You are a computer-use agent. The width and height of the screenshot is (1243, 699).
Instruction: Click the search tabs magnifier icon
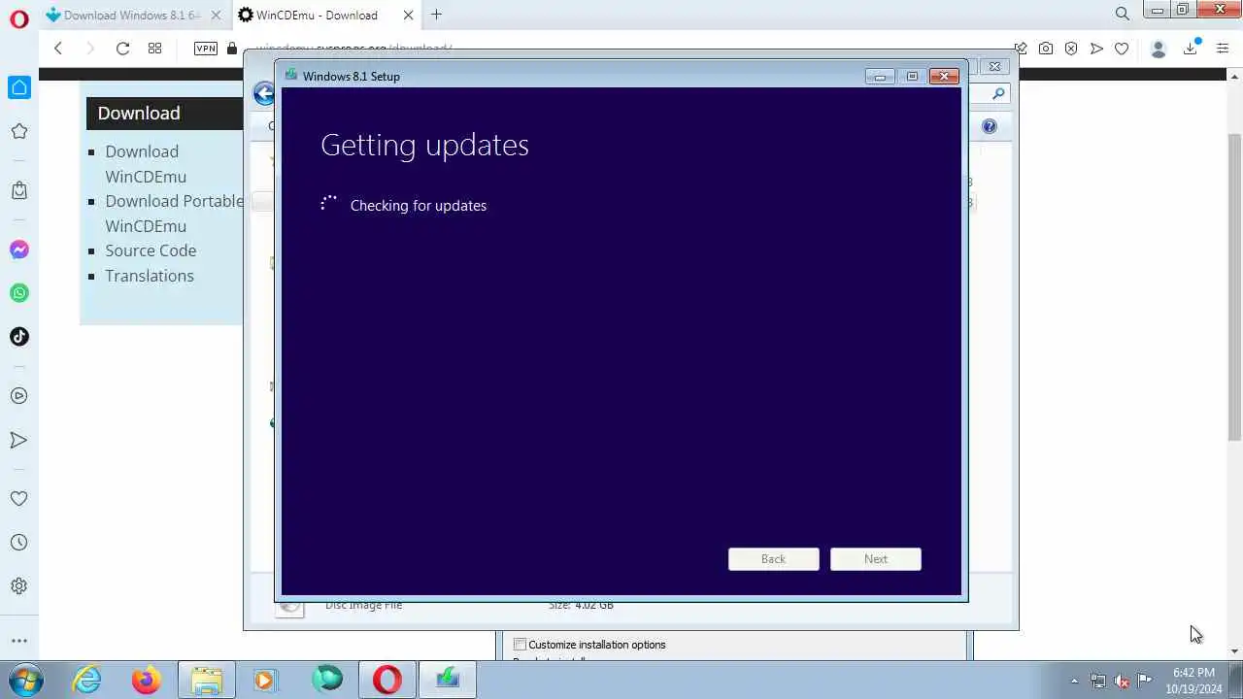(1123, 14)
